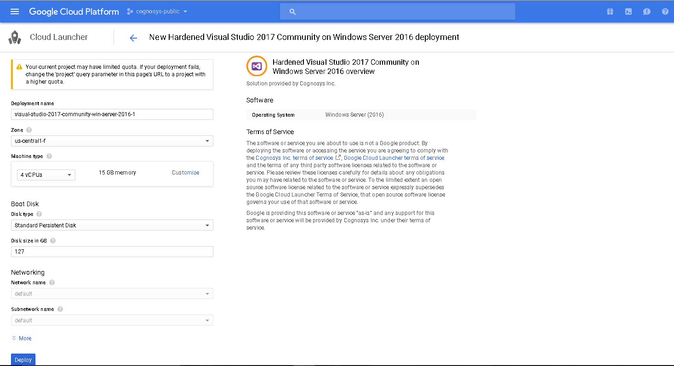Click the help icon beside Disk size in GB
This screenshot has height=366, width=674.
click(x=53, y=241)
